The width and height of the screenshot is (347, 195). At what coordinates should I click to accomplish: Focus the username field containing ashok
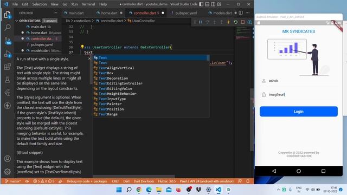[x=299, y=81]
